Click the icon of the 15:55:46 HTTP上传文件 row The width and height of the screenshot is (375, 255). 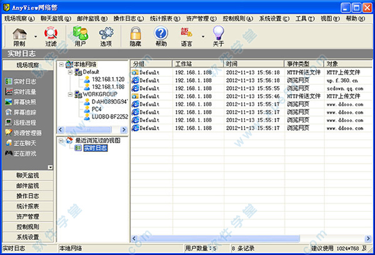click(x=135, y=96)
